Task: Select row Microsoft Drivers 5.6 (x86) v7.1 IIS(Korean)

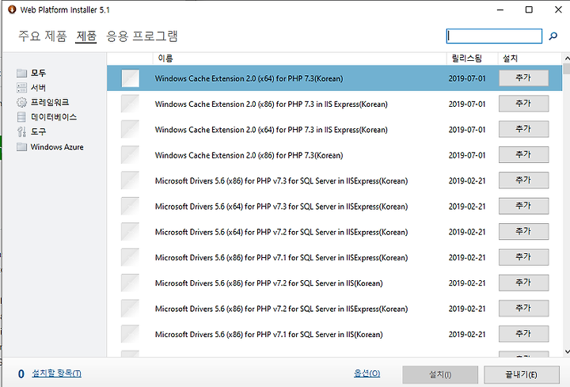Action: [334, 334]
